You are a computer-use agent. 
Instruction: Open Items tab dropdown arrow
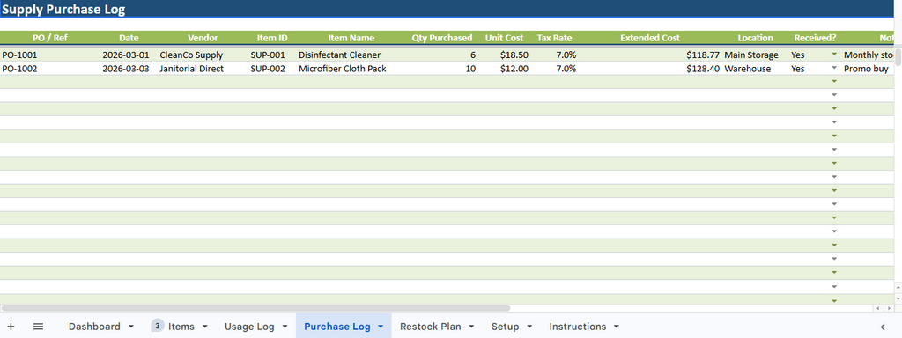tap(204, 327)
